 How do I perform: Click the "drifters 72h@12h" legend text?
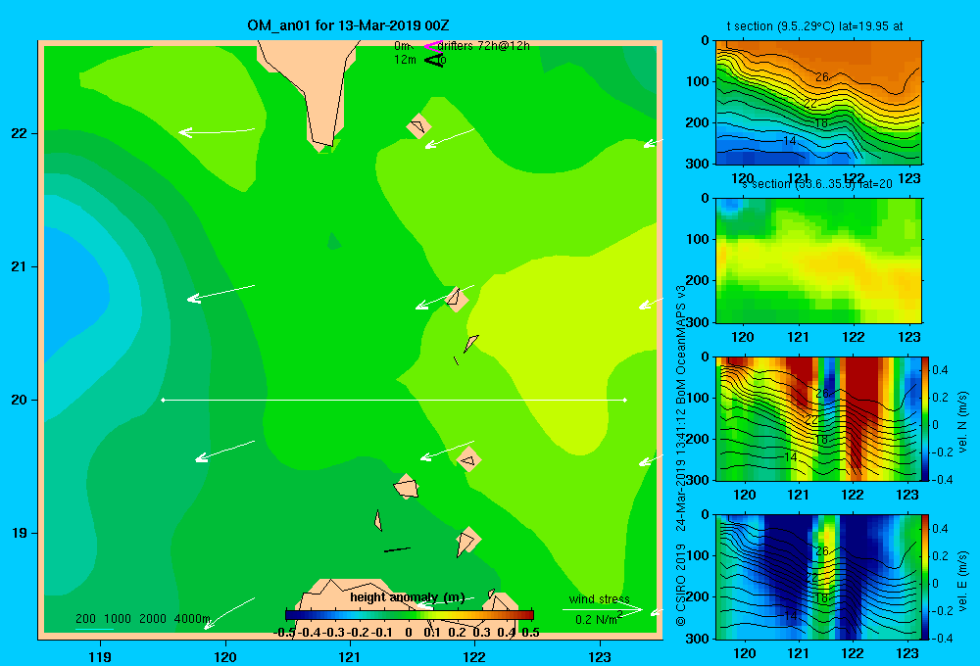coord(484,46)
